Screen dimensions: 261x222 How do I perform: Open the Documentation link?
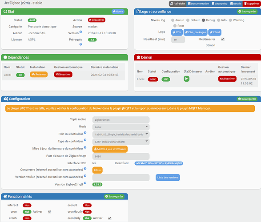coord(198,4)
